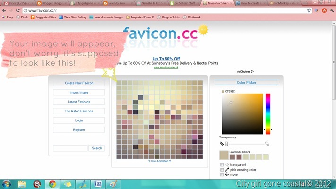Select the first small Last Used Colors swatch
The width and height of the screenshot is (336, 189).
click(233, 157)
